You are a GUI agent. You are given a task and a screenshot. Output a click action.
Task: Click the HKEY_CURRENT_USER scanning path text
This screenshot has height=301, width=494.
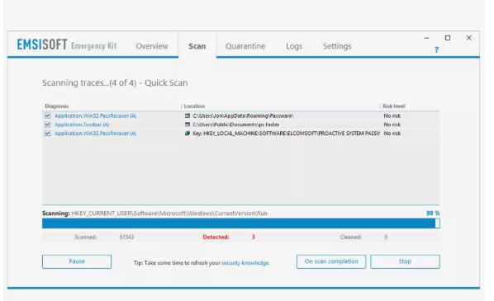point(169,214)
